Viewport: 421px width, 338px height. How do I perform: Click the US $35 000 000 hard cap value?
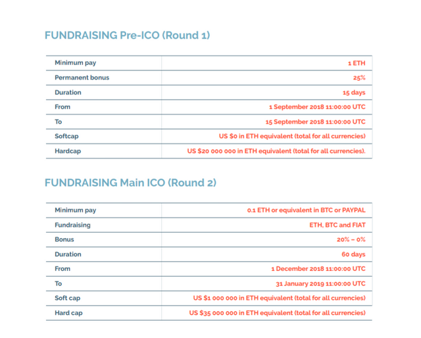[277, 313]
